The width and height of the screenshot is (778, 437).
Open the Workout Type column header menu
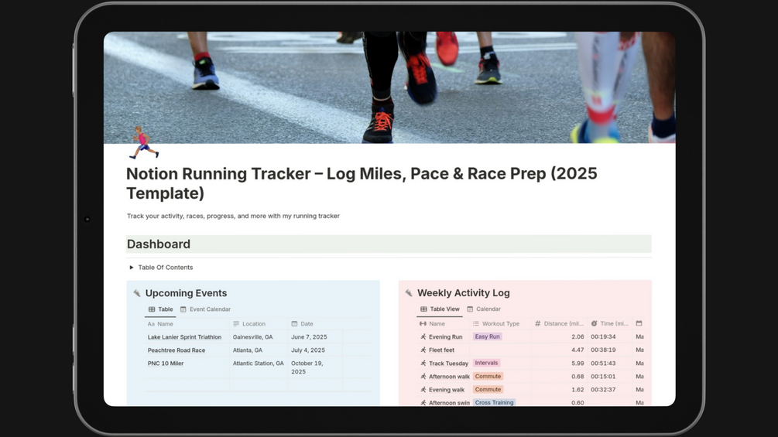(500, 324)
